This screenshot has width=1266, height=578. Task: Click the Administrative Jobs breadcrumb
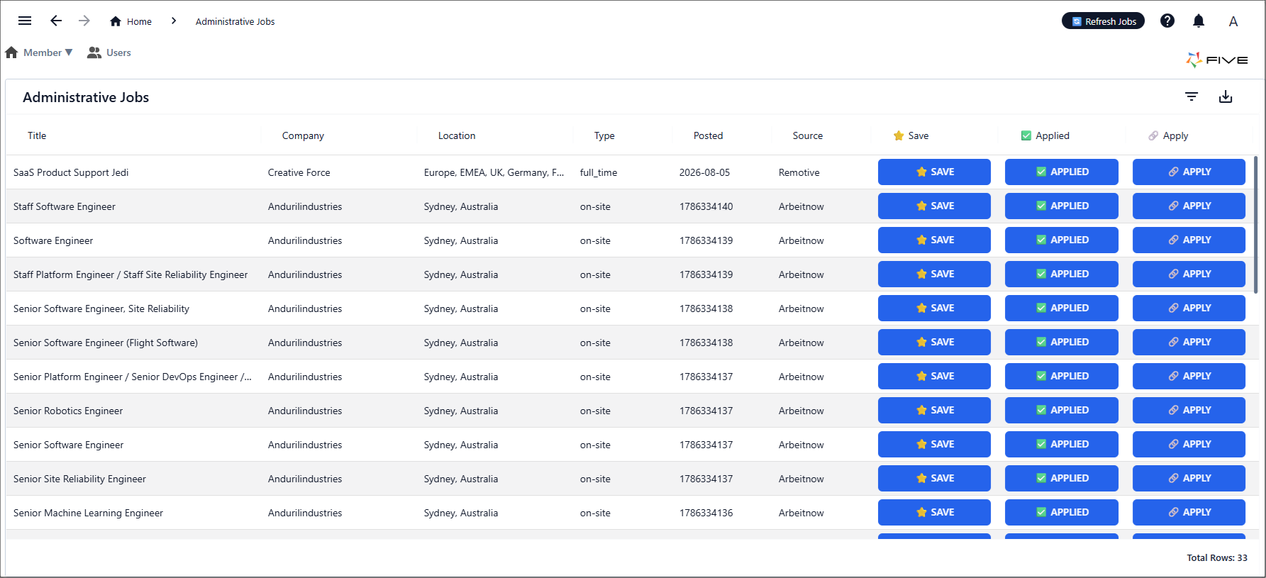click(x=235, y=21)
